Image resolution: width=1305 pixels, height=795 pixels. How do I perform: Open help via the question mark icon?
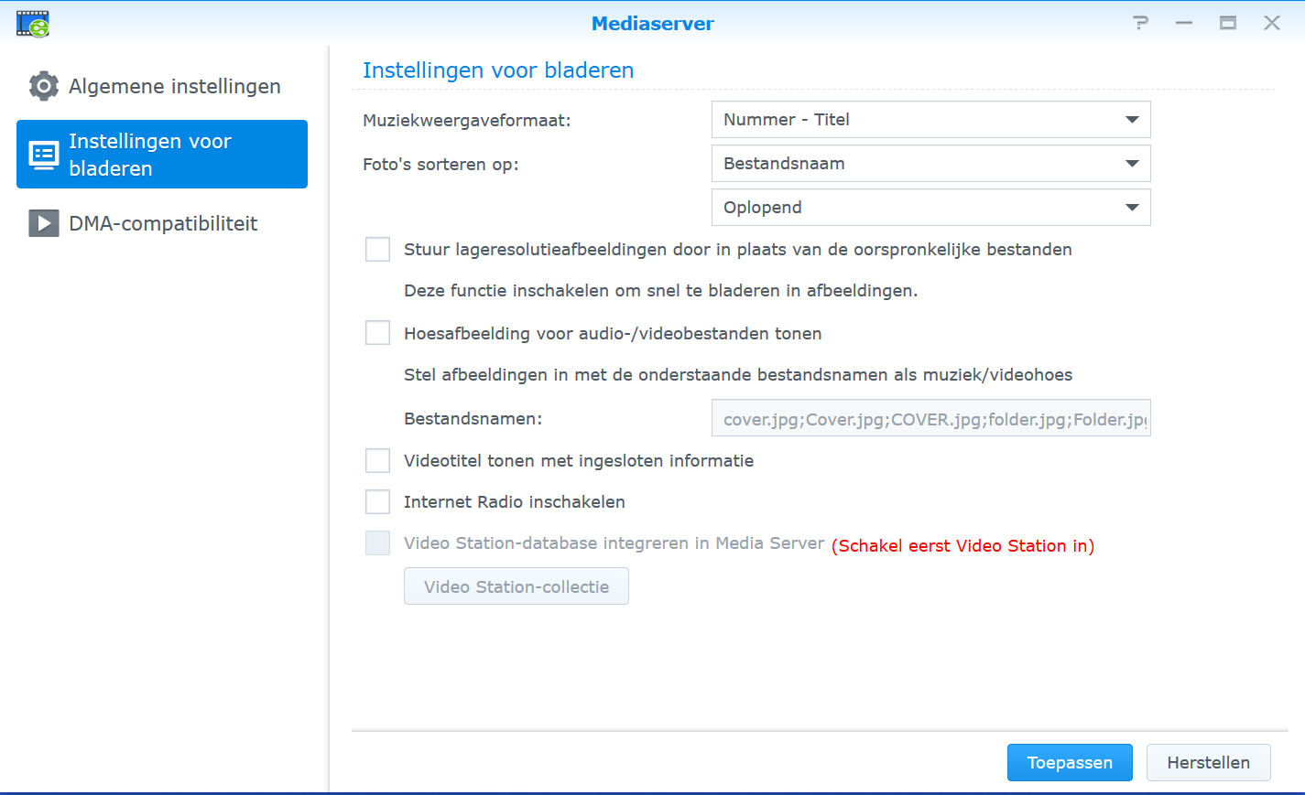point(1140,23)
